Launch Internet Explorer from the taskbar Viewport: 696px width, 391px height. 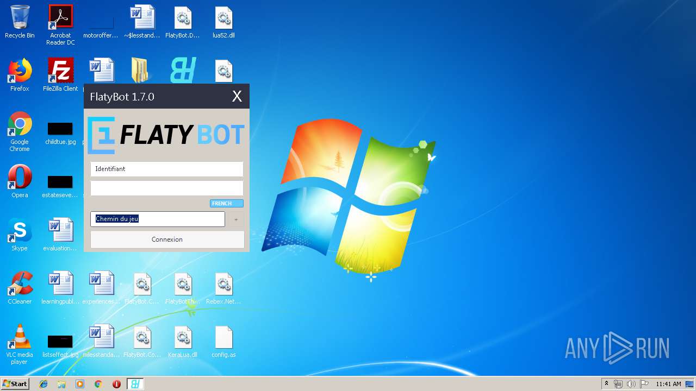point(43,384)
